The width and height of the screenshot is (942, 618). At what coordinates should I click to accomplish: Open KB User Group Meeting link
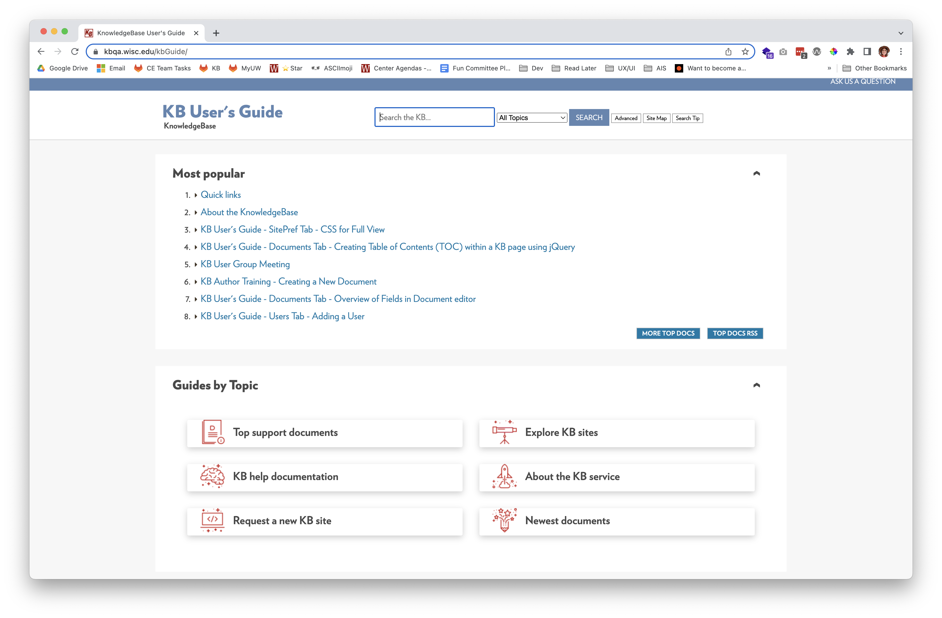(245, 264)
